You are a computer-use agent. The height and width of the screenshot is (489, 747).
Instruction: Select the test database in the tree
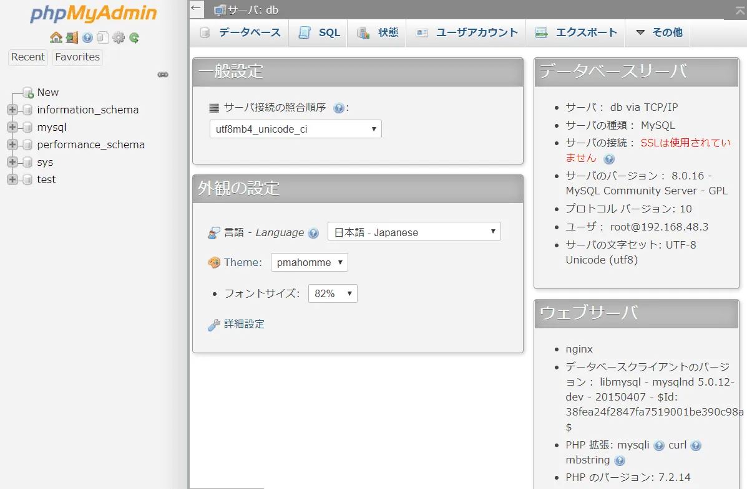tap(46, 179)
